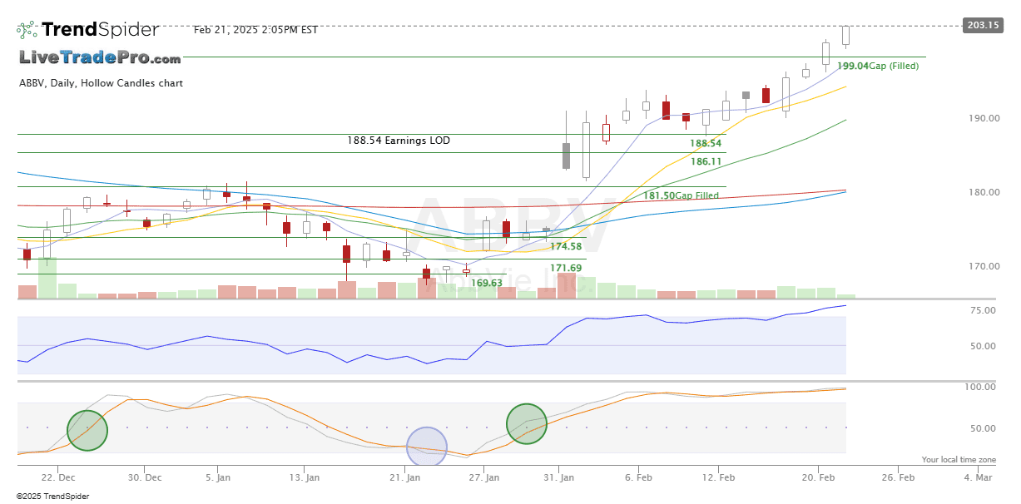Click the 169.63 low price label

[x=487, y=283]
